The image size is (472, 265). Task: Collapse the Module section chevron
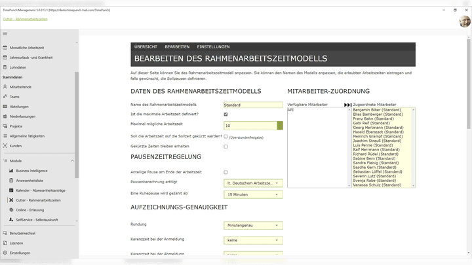pos(72,161)
